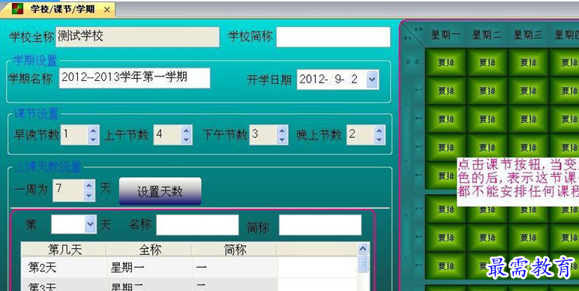Select the 第2天 row in the day list
Viewport: 579px width, 291px height.
190,267
